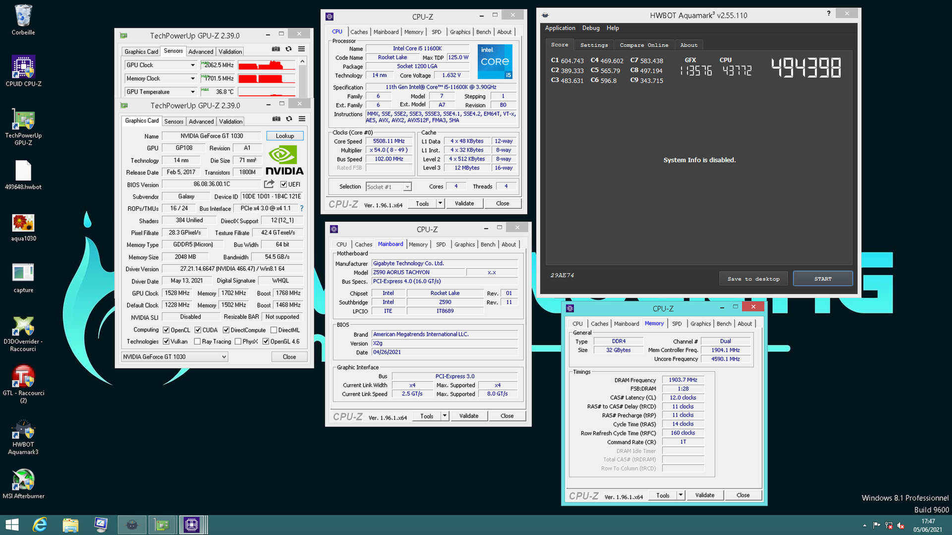Expand the GPU Clock sensor dropdown
This screenshot has width=952, height=535.
[x=193, y=65]
